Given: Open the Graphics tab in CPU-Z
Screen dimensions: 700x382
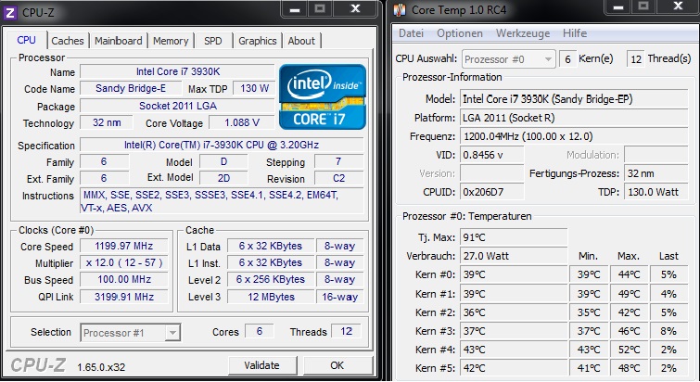Looking at the screenshot, I should point(258,41).
